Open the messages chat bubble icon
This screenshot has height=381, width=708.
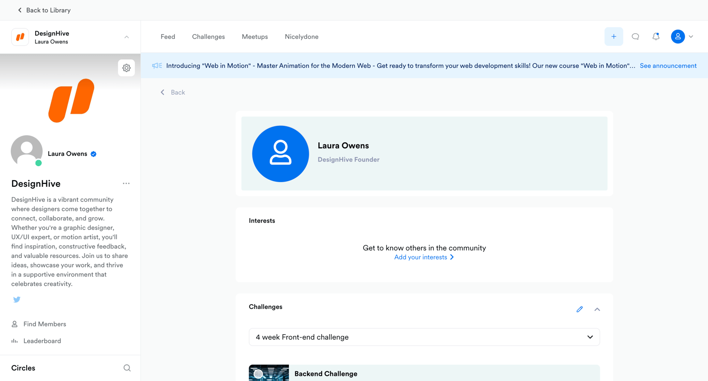(635, 37)
